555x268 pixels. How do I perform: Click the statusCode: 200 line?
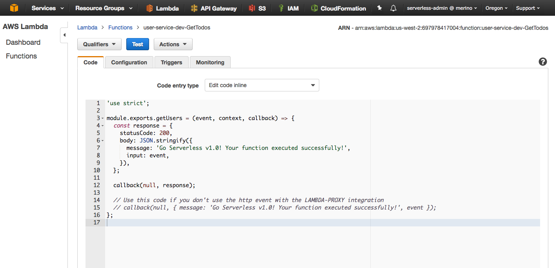tap(146, 133)
